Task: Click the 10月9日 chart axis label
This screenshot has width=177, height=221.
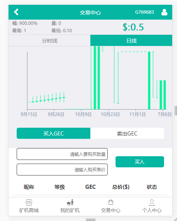Action: click(83, 114)
